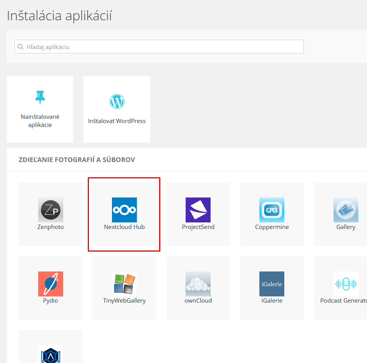The width and height of the screenshot is (367, 363).
Task: Click the Zenphoto name label
Action: coord(51,227)
